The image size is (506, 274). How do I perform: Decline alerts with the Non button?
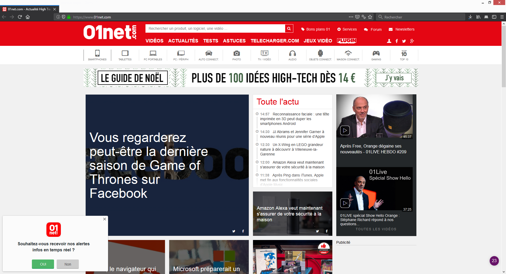(x=68, y=264)
